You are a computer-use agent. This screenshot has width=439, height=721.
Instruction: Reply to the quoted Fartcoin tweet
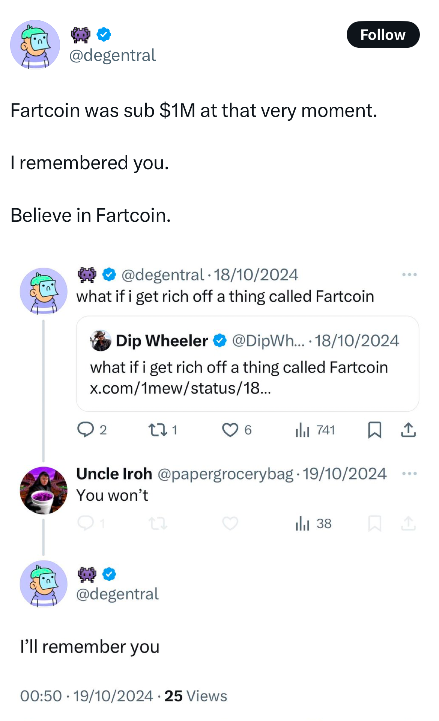click(86, 430)
